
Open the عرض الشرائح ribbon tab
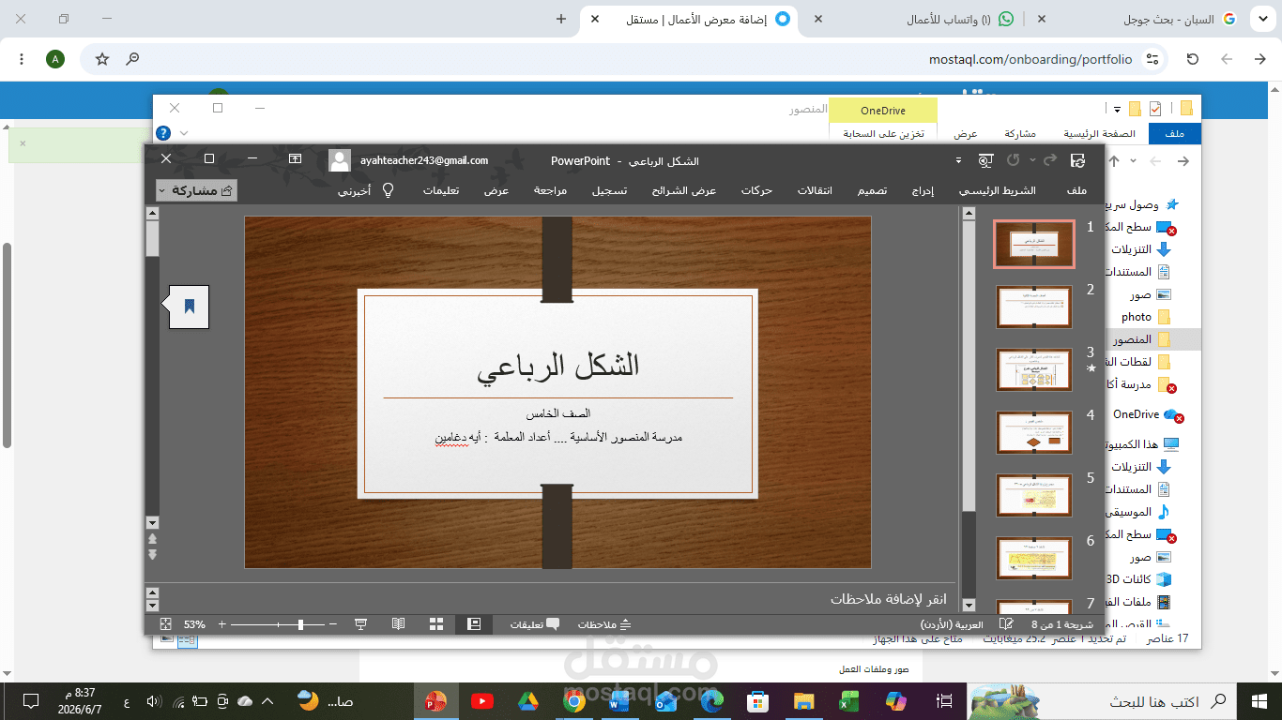pos(684,190)
